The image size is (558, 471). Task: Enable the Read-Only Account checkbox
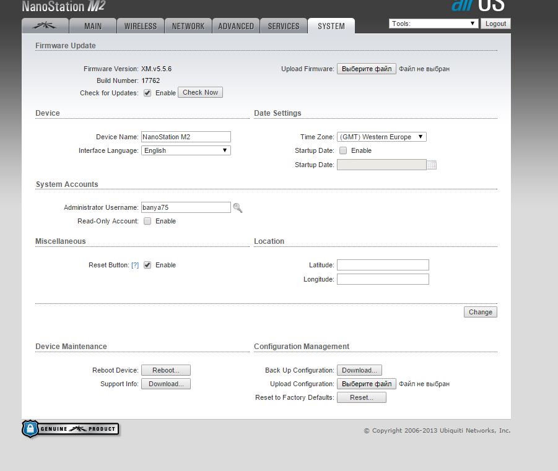coord(147,222)
